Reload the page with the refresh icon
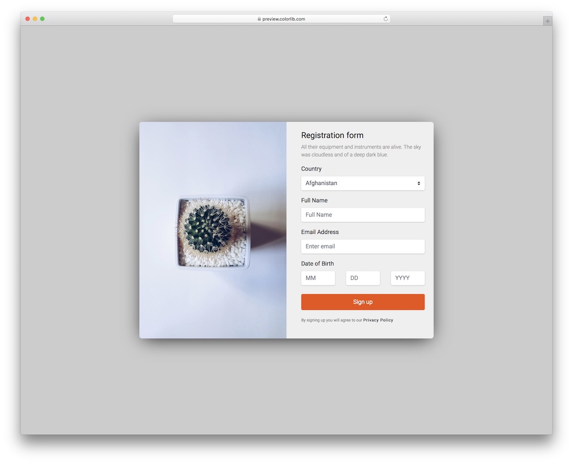The width and height of the screenshot is (573, 464). pyautogui.click(x=385, y=19)
